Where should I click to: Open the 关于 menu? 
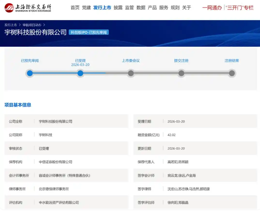pyautogui.click(x=187, y=7)
